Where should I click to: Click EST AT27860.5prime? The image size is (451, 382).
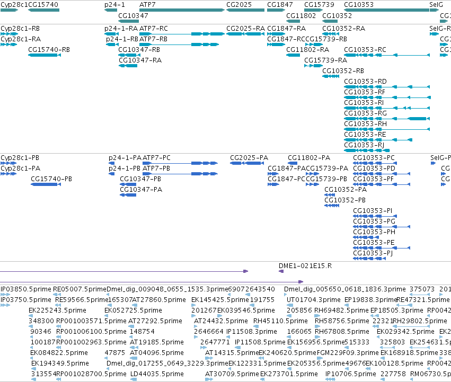coord(135,305)
